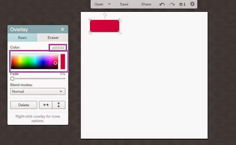Viewport: 236px width, 145px height.
Task: Click the d00043 hex color field
Action: [x=58, y=48]
